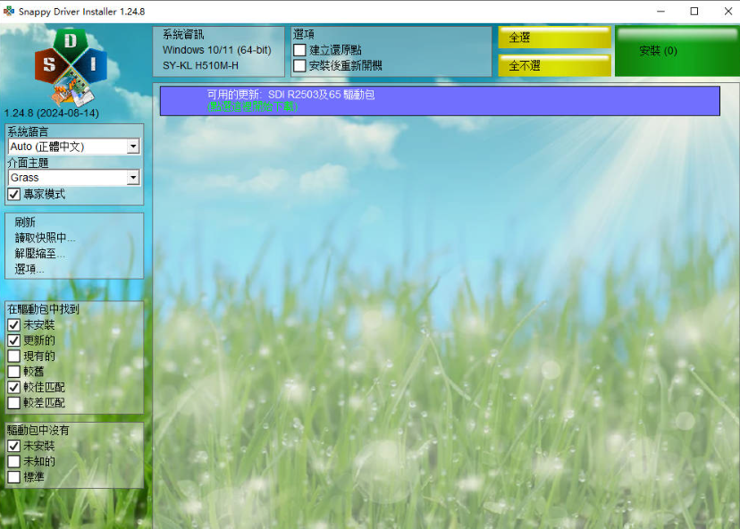Enable the 建立還原點 checkbox
The image size is (740, 529).
(x=300, y=51)
